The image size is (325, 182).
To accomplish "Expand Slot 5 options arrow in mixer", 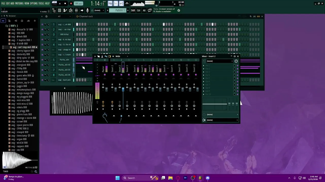I will pyautogui.click(x=203, y=78).
